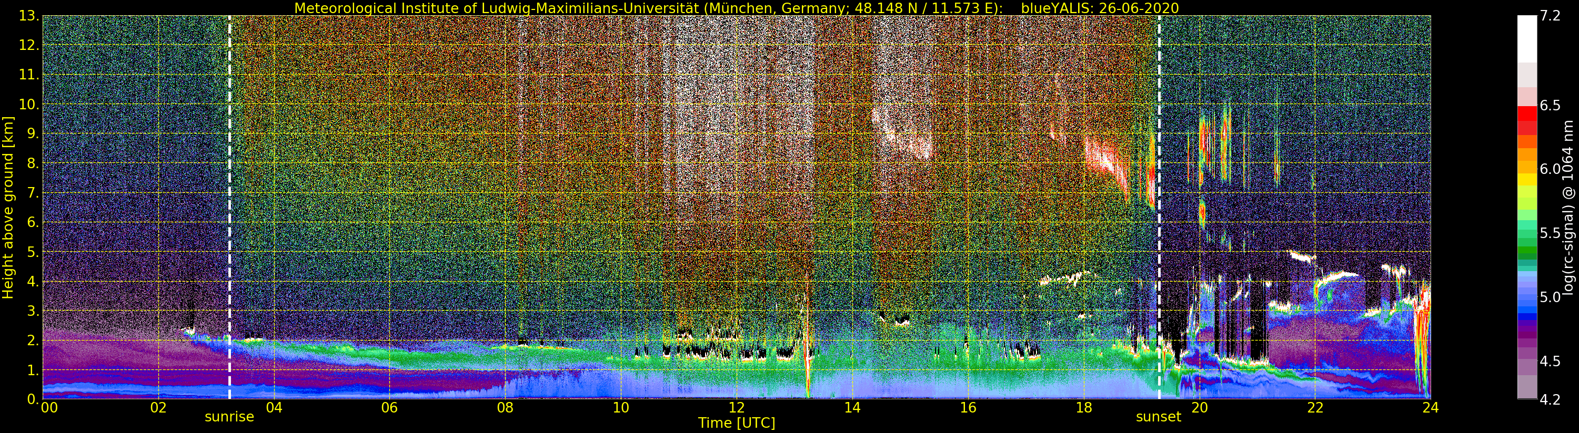Click the '04' time tick label
This screenshot has width=1579, height=433.
pyautogui.click(x=274, y=407)
